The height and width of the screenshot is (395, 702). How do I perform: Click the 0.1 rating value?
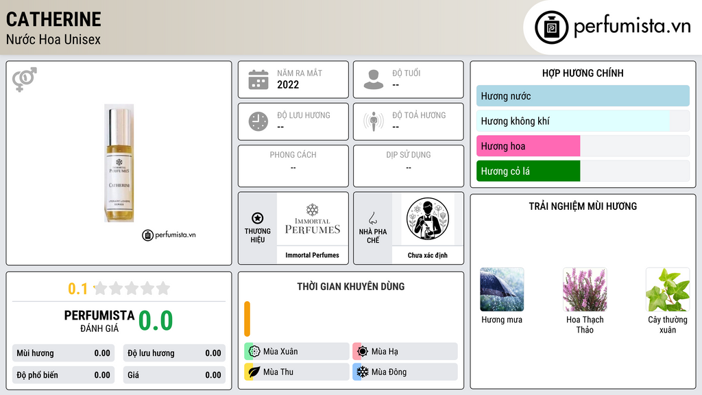pos(77,289)
